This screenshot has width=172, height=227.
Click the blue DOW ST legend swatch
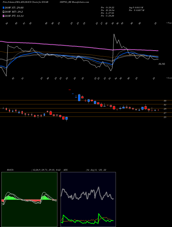4,8
